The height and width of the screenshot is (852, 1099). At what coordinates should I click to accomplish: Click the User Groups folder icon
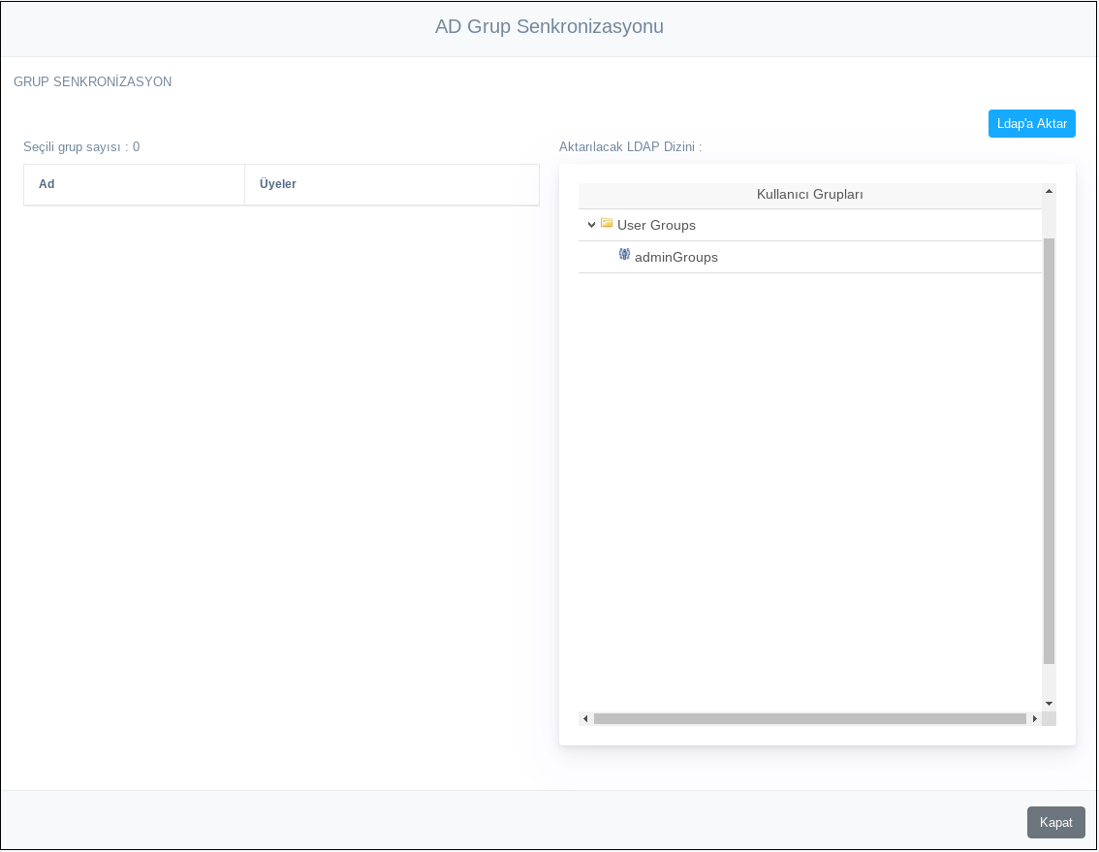607,224
